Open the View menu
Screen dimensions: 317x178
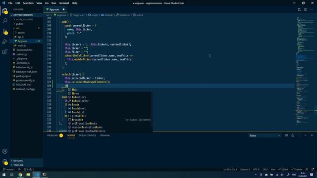[x=39, y=3]
